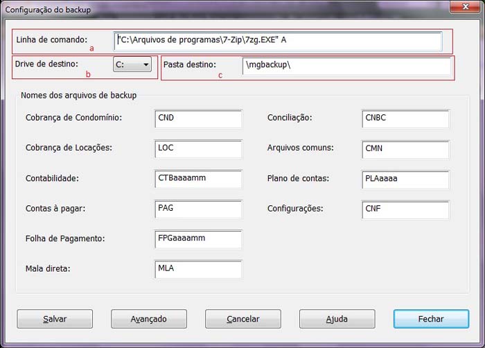485x348 pixels.
Task: Click the Plano de contas field
Action: (x=405, y=179)
